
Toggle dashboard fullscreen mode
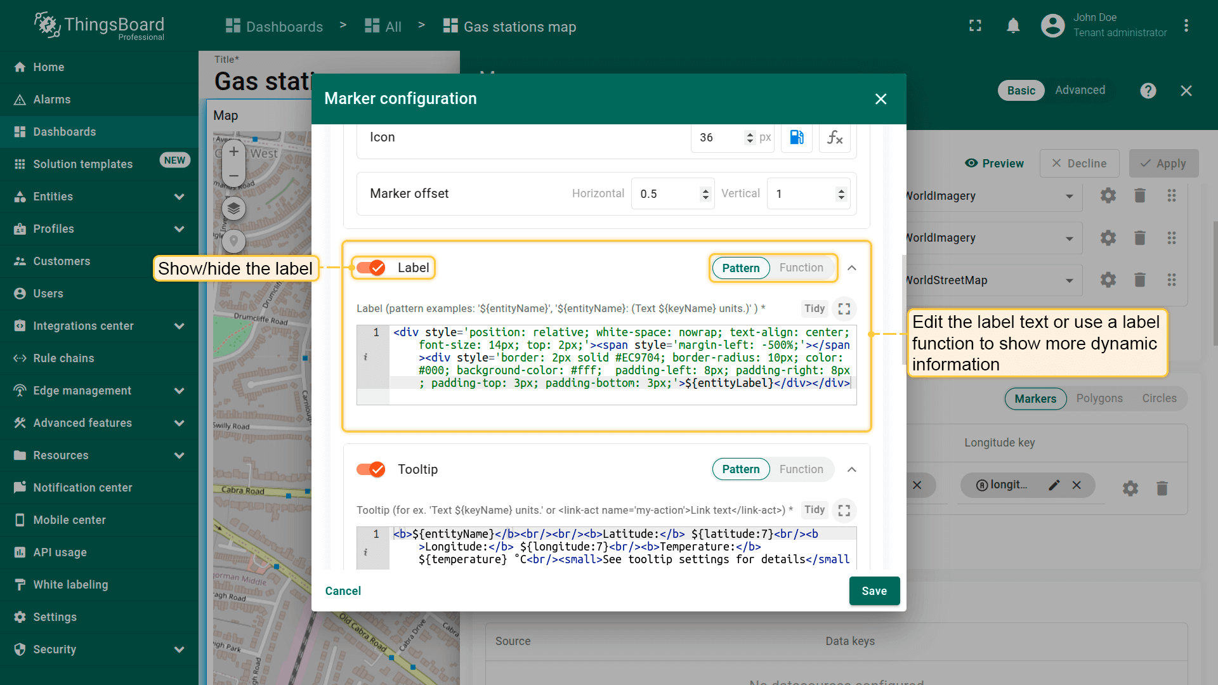tap(975, 26)
